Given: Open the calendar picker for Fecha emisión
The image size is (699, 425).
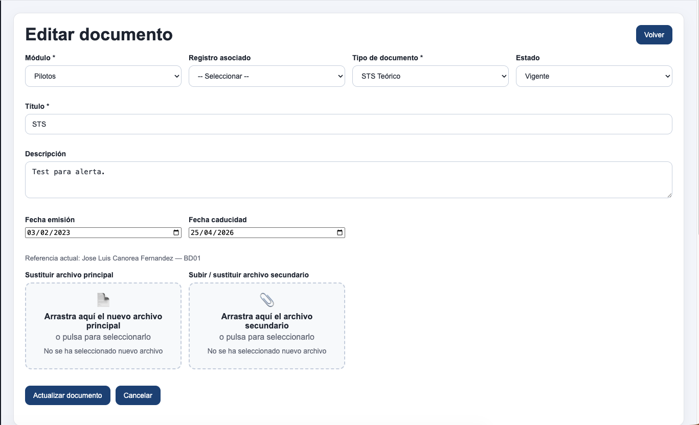Looking at the screenshot, I should (x=176, y=233).
